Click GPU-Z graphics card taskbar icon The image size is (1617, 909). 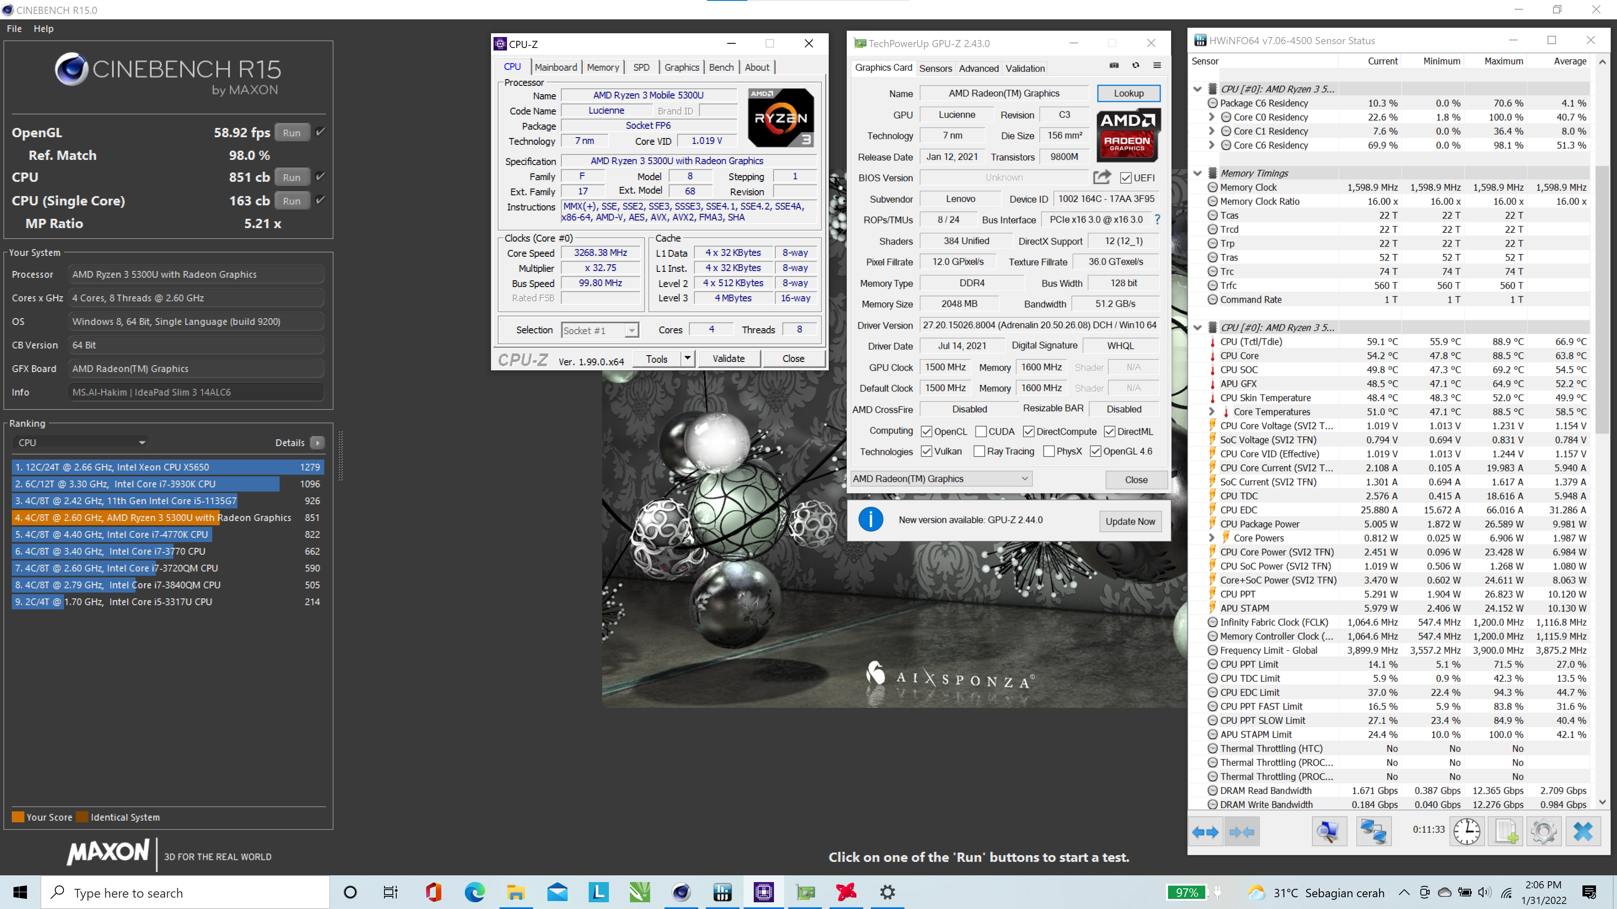806,892
